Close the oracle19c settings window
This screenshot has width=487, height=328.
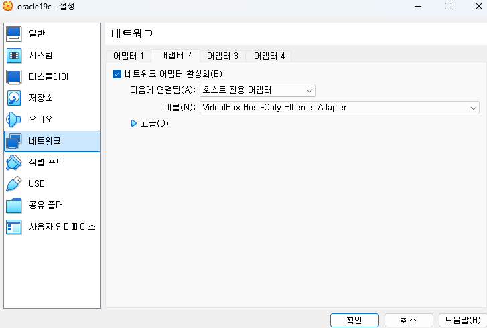[x=478, y=6]
